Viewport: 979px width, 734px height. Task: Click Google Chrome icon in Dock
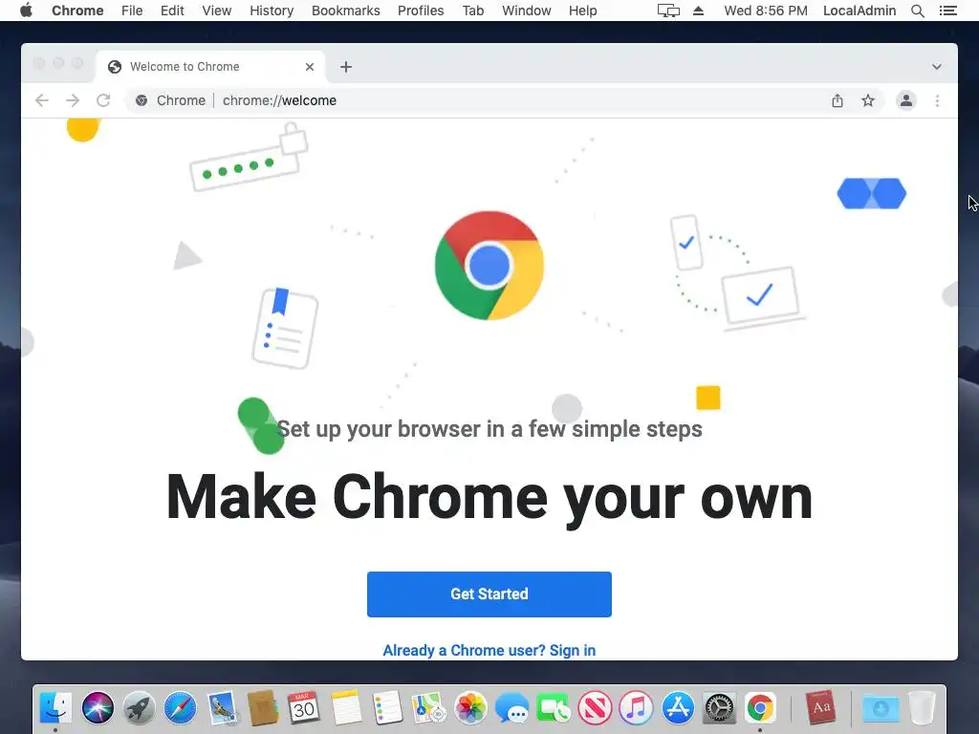coord(760,708)
